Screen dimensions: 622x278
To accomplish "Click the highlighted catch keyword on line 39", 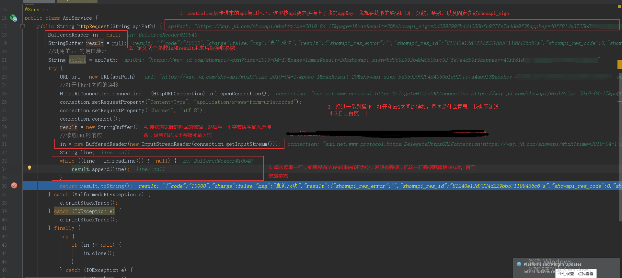I will tap(62, 211).
